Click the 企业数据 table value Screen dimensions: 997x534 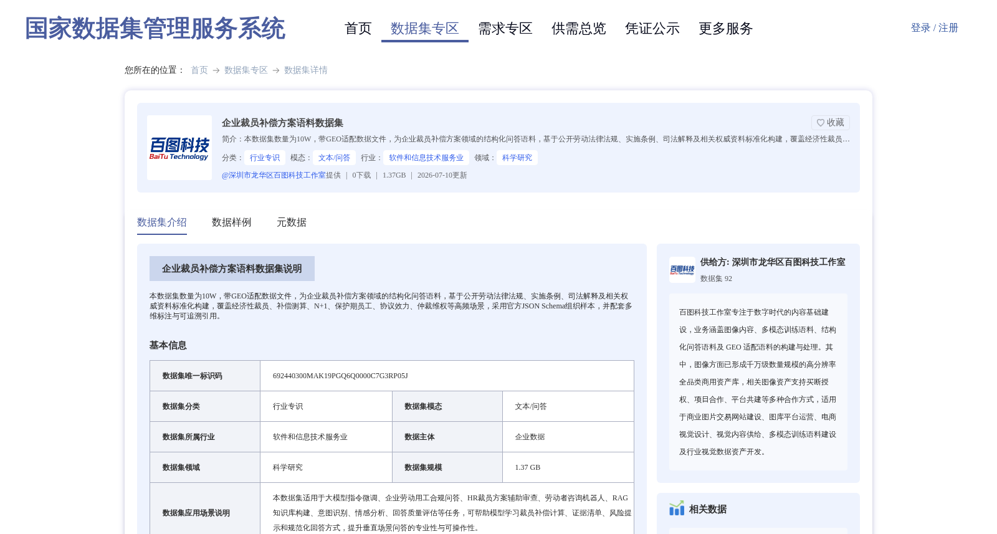pyautogui.click(x=530, y=437)
